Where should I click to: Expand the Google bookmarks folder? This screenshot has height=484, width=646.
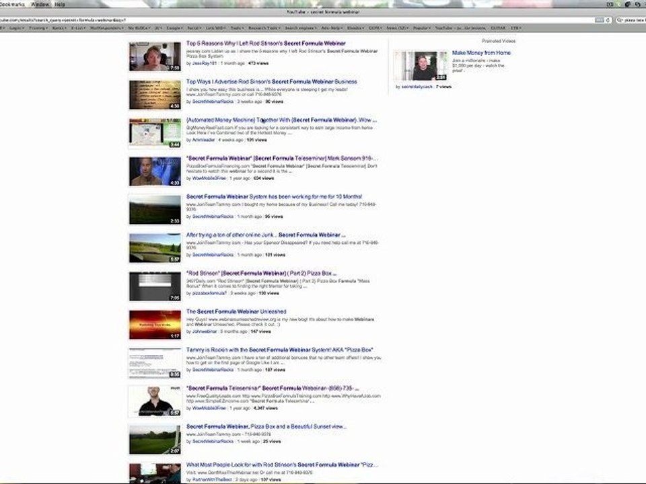click(174, 28)
